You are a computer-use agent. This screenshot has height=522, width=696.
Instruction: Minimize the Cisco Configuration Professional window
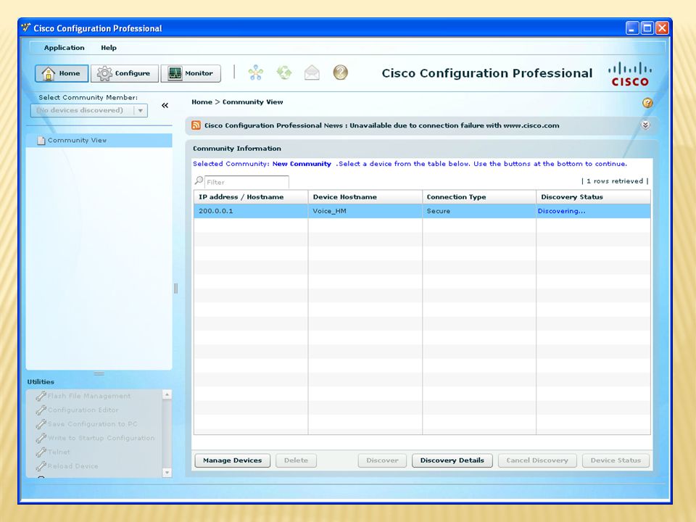(x=632, y=28)
